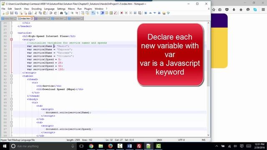Open FileZilla from the taskbar

pyautogui.click(x=139, y=146)
